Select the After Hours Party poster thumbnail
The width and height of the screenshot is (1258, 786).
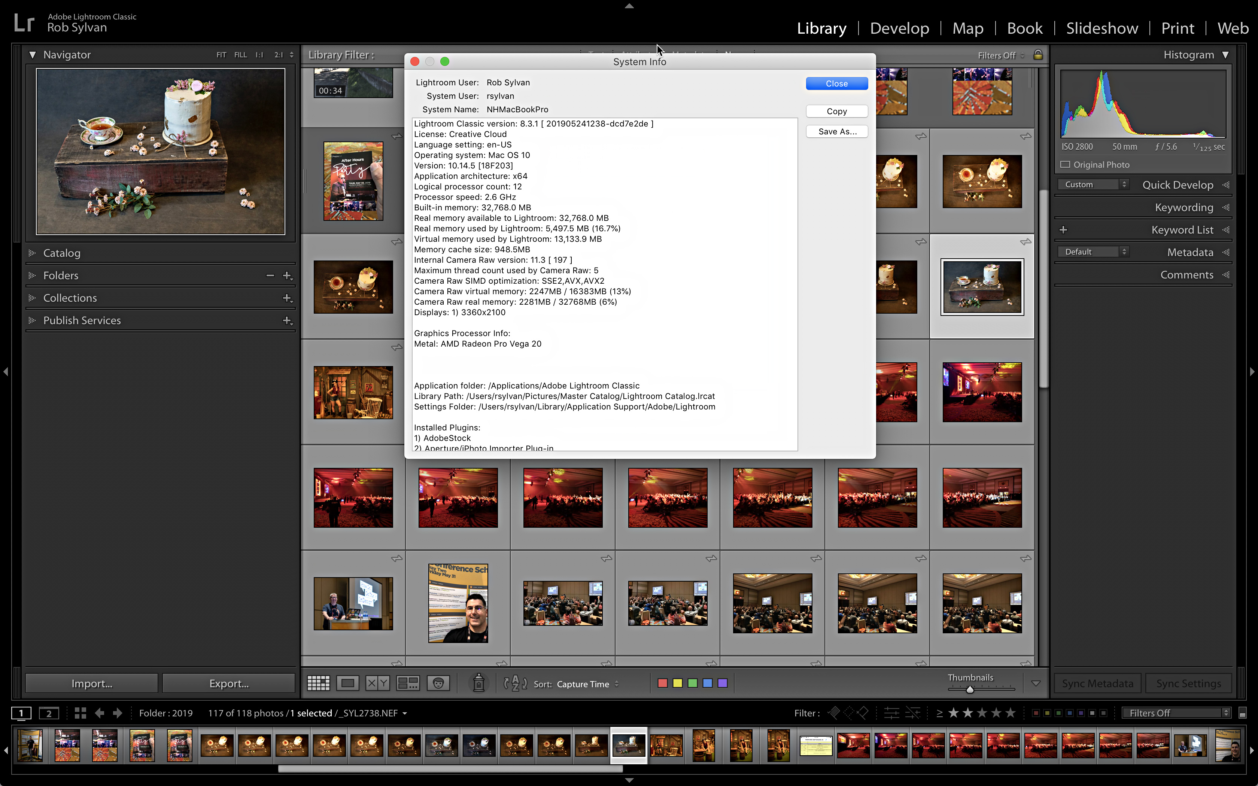pos(353,181)
